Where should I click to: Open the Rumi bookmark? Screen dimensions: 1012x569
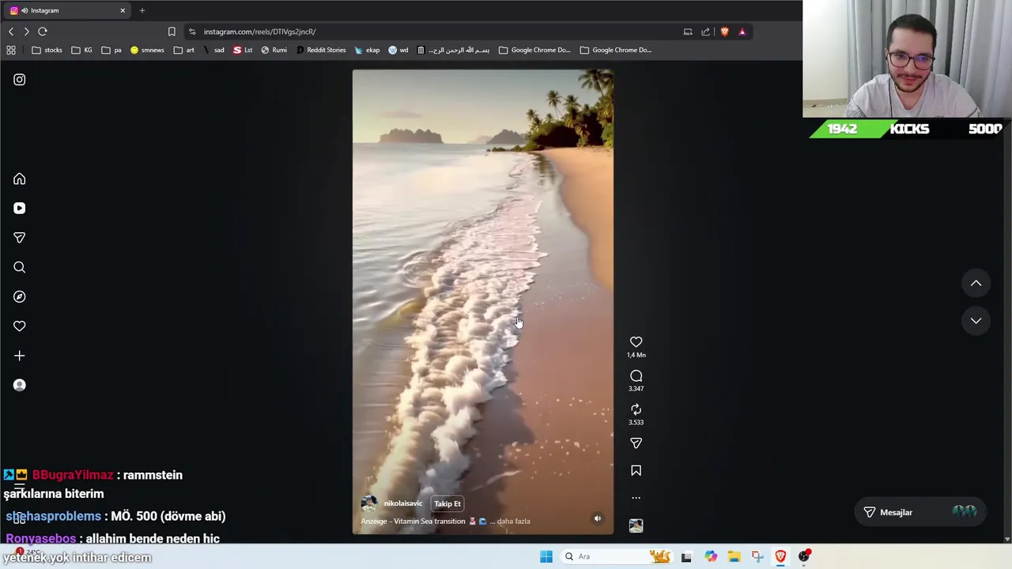click(x=274, y=50)
